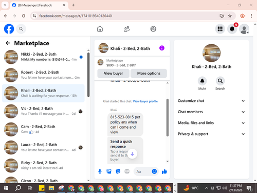Open conversation information purple icon
Viewport: 257px width, 193px height.
pyautogui.click(x=162, y=48)
